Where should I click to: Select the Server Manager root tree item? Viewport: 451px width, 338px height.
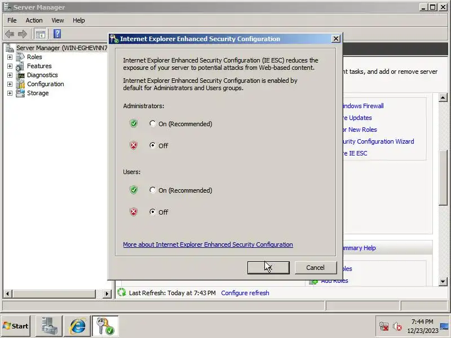[x=61, y=48]
